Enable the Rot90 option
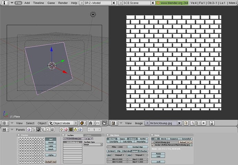238x165 pixels. click(143, 139)
